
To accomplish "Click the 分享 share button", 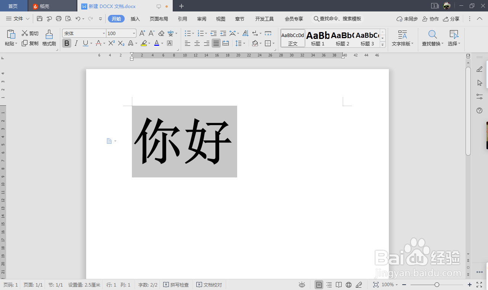I will pos(451,19).
